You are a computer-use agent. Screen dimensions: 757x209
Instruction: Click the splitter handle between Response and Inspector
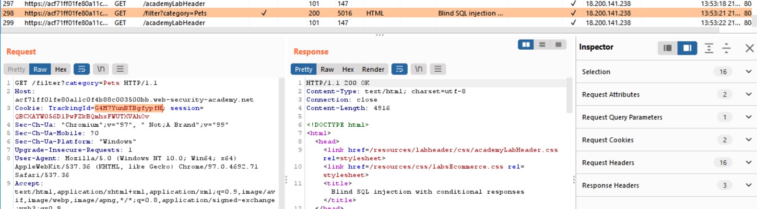click(574, 180)
